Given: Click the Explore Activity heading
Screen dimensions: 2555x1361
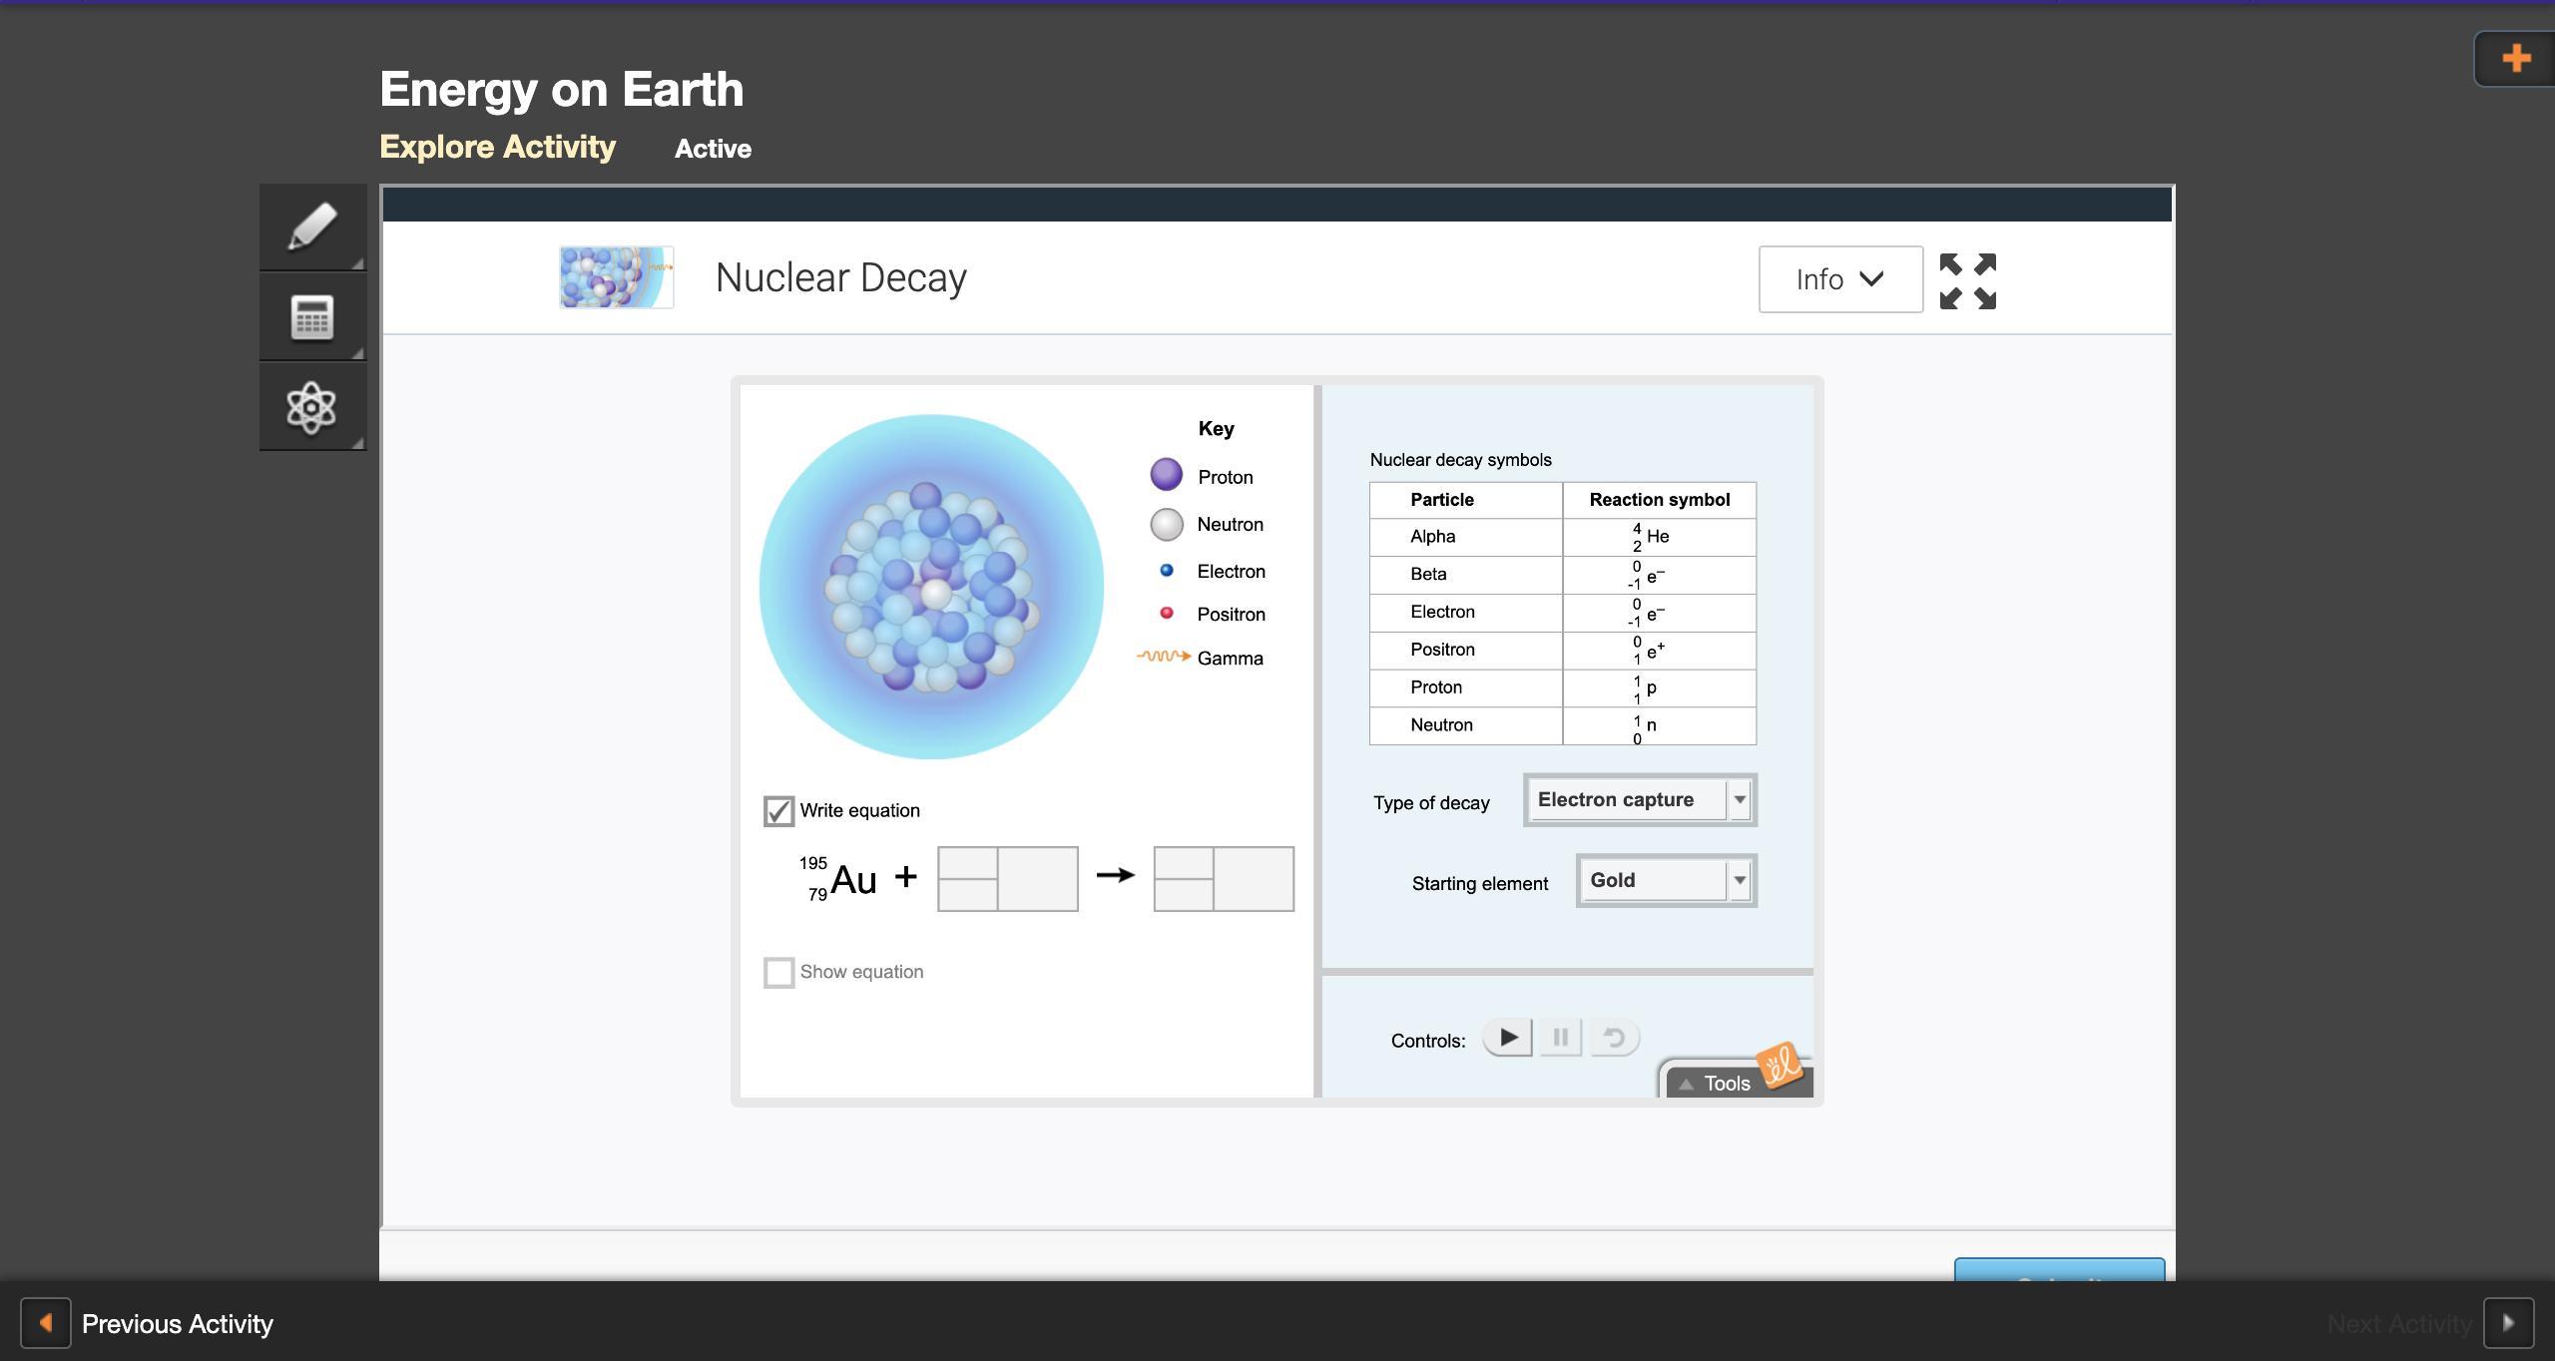Looking at the screenshot, I should pyautogui.click(x=497, y=147).
